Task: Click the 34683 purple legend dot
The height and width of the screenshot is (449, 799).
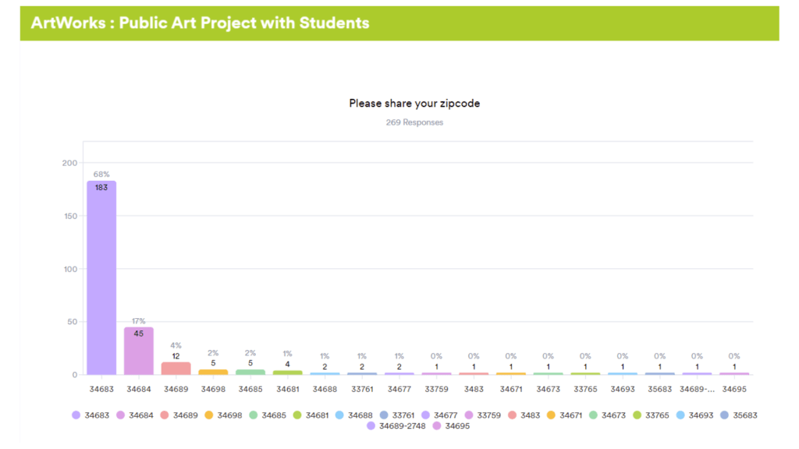Action: click(76, 415)
